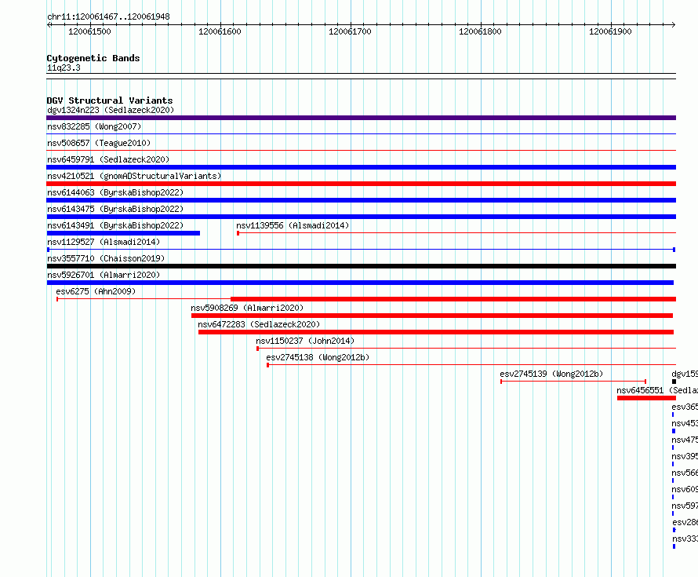Click the nsv508657 (Teague2010) label

pos(99,143)
